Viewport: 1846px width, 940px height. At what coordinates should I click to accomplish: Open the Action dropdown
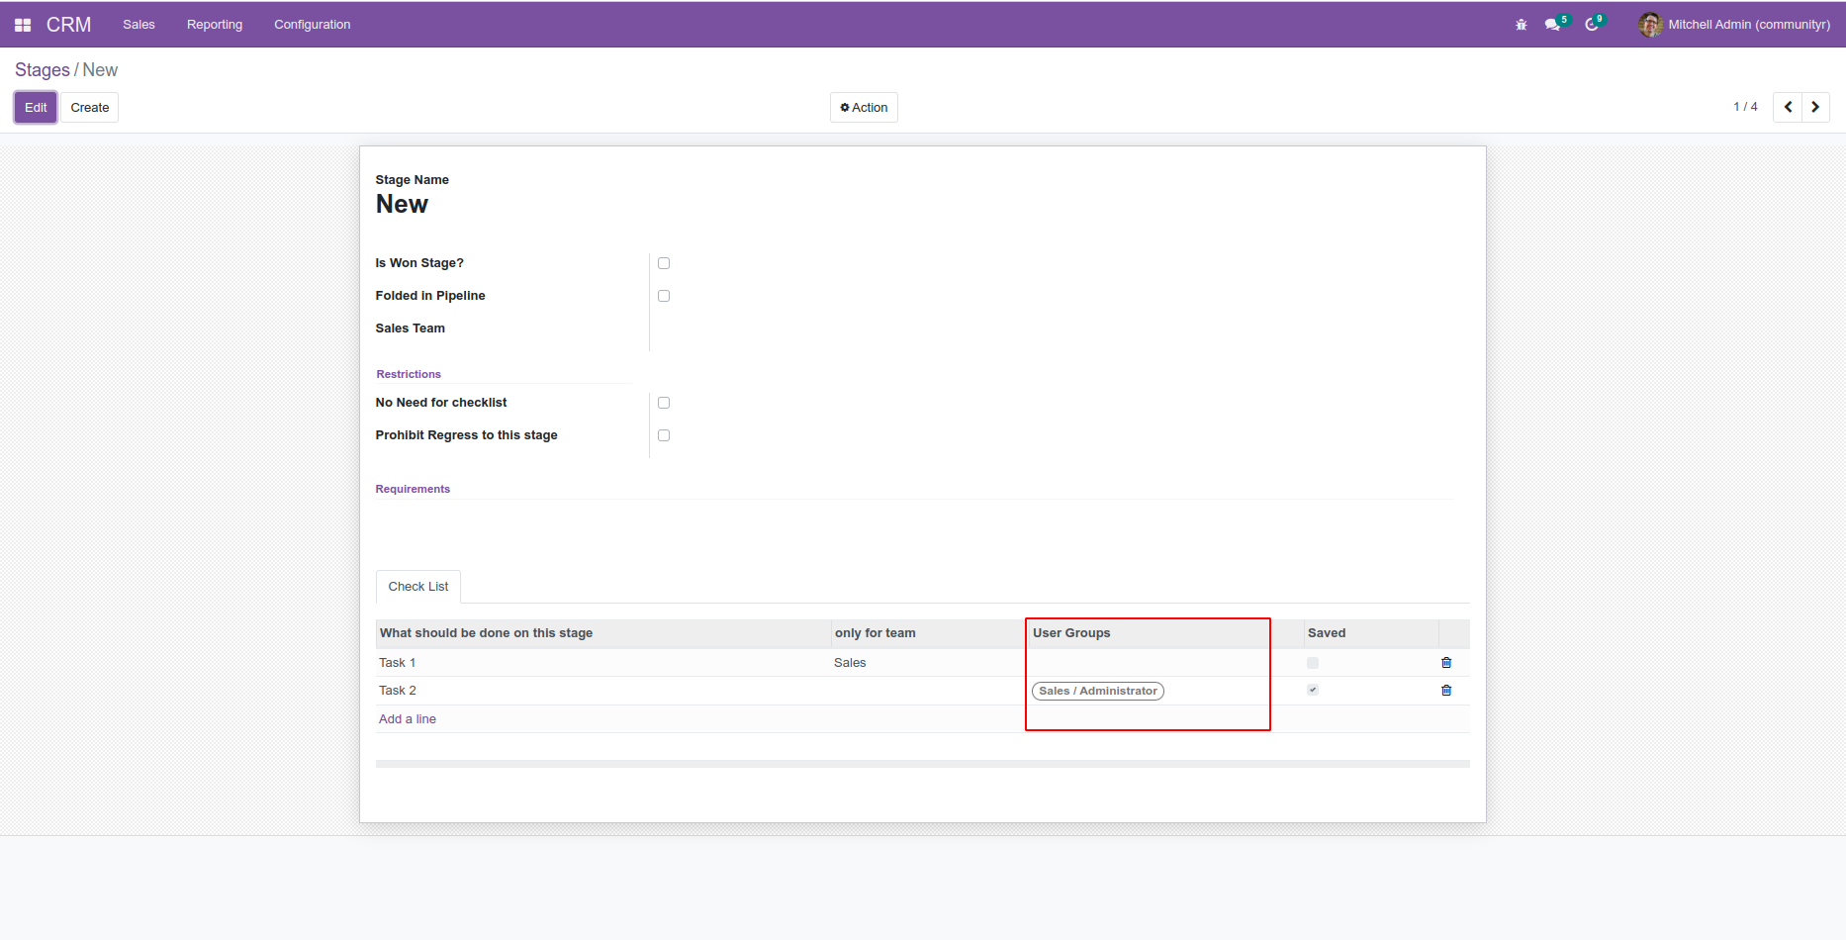point(864,107)
